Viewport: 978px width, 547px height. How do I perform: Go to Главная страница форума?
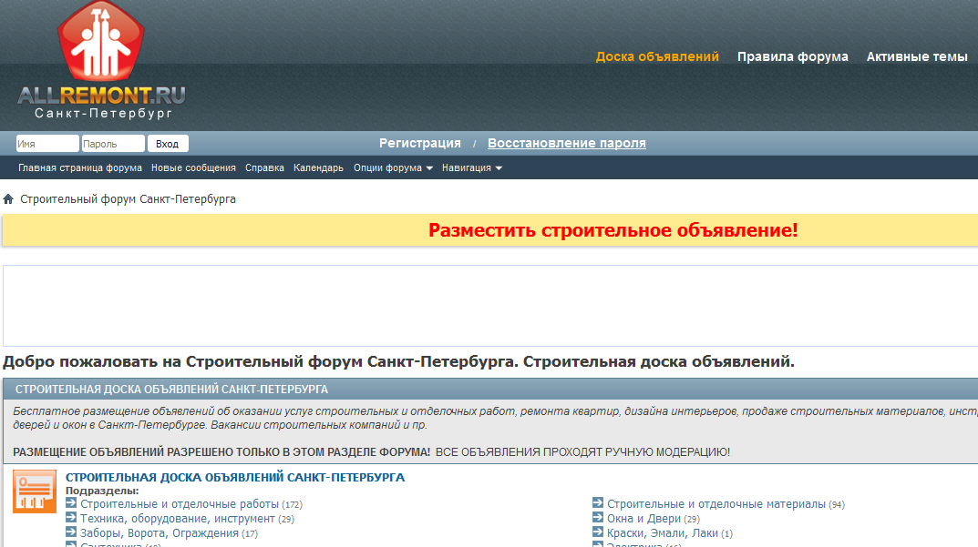pyautogui.click(x=80, y=168)
